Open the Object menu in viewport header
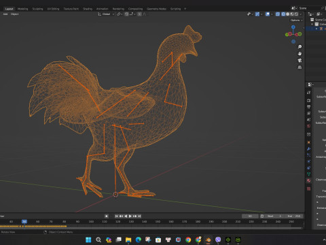326x245 pixels. tap(14, 14)
